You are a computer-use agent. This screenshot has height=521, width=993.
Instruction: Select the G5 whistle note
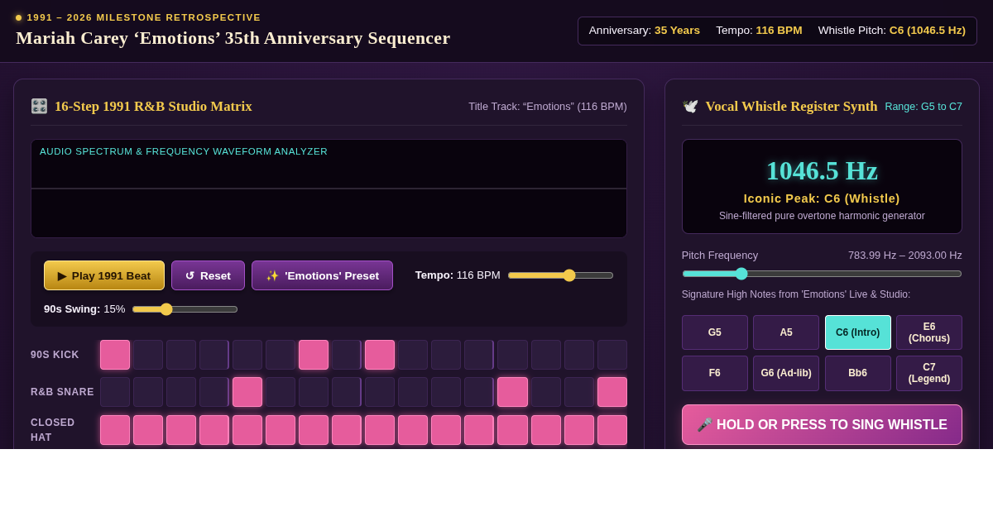715,332
